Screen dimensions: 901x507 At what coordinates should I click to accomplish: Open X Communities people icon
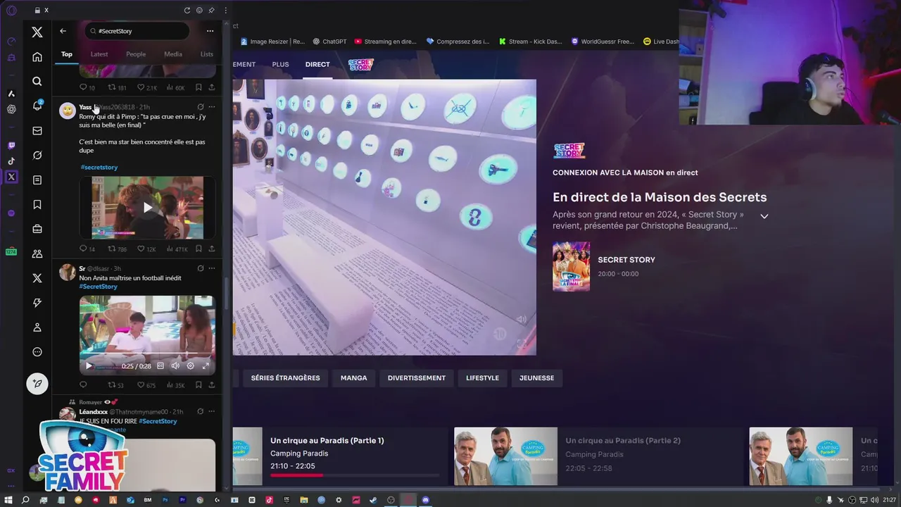coord(37,254)
